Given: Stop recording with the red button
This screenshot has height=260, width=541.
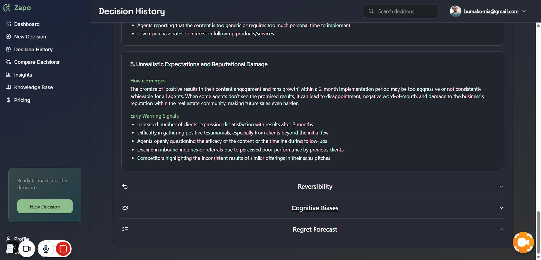Looking at the screenshot, I should (63, 249).
